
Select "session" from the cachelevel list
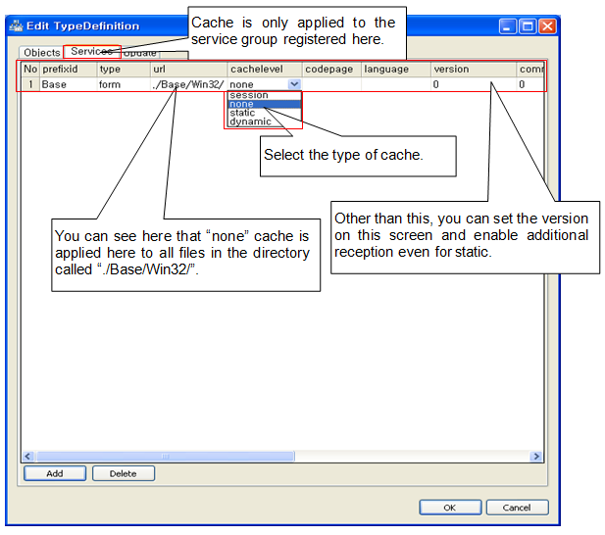click(248, 95)
